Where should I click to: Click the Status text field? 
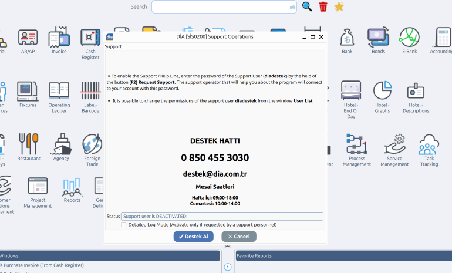point(222,216)
